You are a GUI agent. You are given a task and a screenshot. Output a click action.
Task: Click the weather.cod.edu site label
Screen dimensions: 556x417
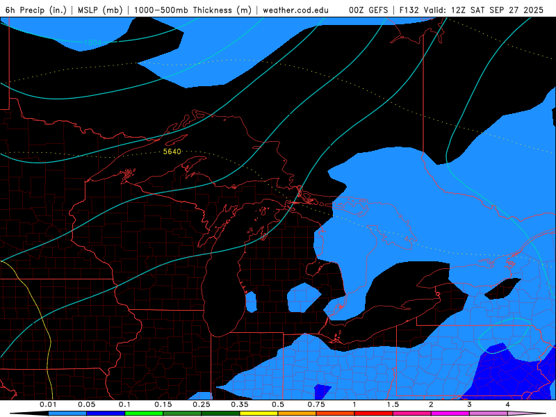click(296, 10)
